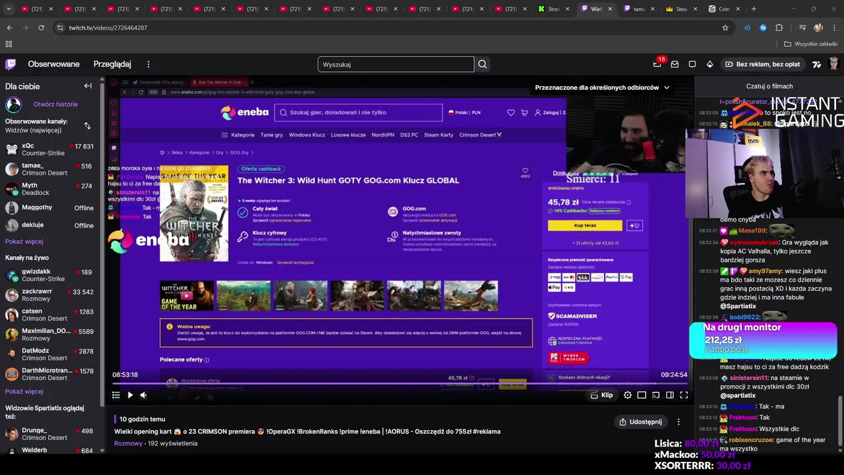Viewport: 844px width, 475px height.
Task: Open the Wszystkie zakładki bookmarks folder
Action: pos(811,44)
